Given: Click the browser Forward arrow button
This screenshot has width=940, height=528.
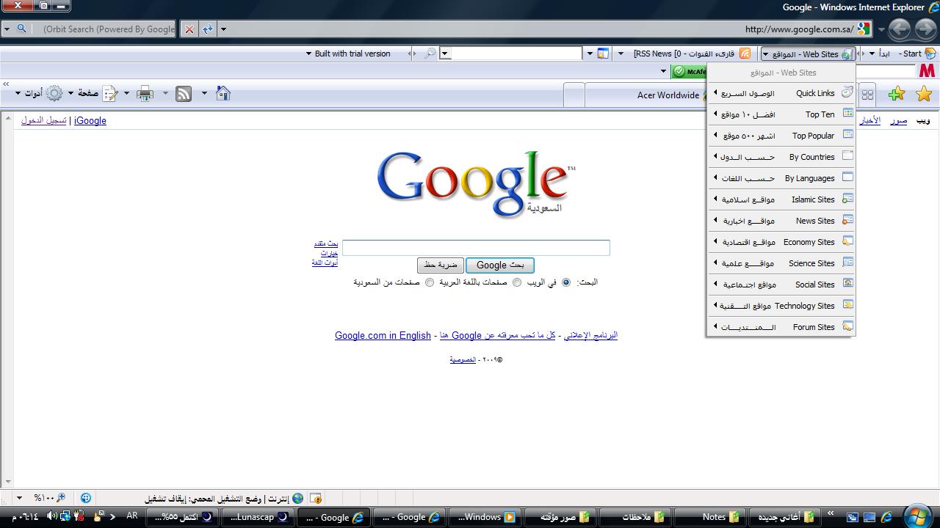Looking at the screenshot, I should tap(925, 29).
